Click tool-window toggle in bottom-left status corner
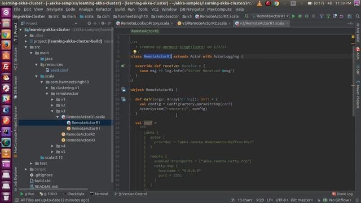This screenshot has height=203, width=361. point(16,200)
